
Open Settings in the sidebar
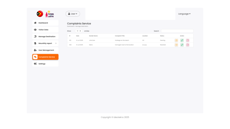(x=45, y=64)
